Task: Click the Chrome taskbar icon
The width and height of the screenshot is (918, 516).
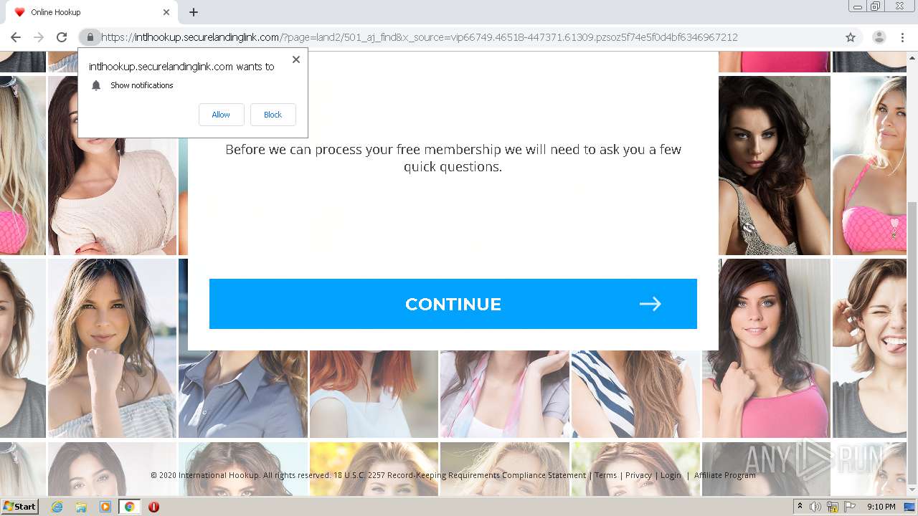Action: point(129,507)
